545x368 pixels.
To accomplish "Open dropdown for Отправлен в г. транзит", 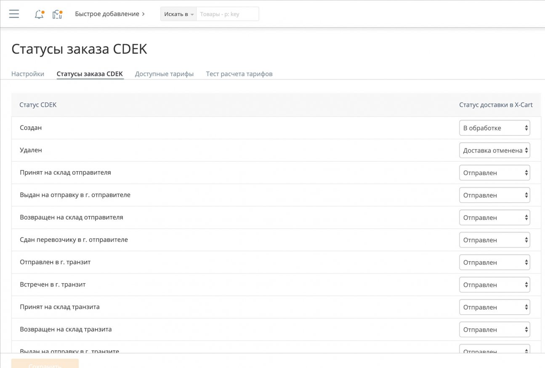I will click(x=494, y=262).
